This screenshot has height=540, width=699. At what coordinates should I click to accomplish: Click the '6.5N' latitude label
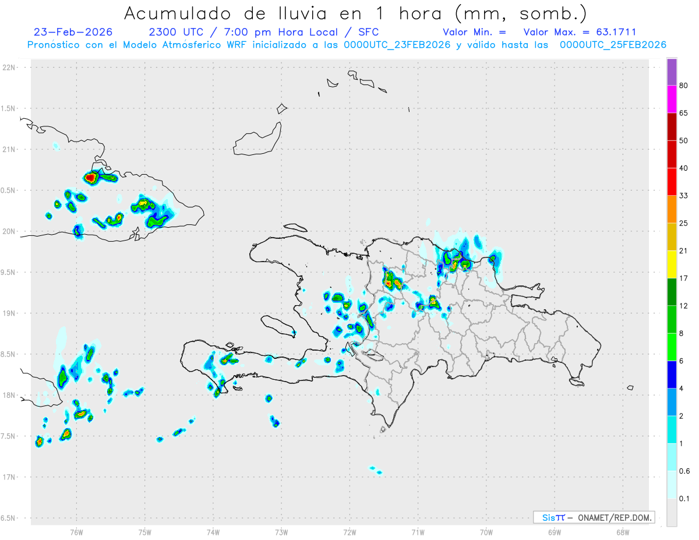click(8, 518)
